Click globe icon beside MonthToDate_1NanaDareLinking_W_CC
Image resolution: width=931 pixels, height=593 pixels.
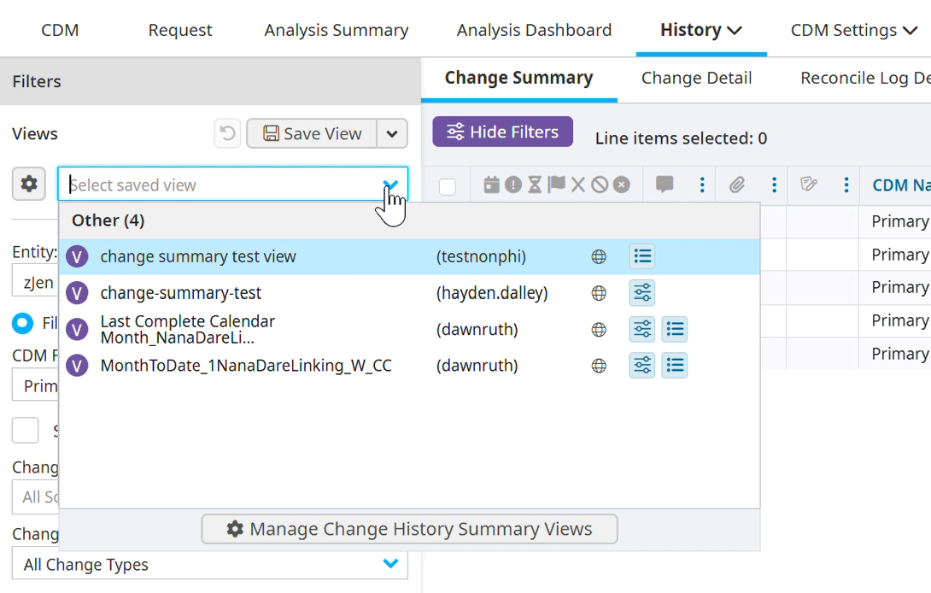click(x=599, y=366)
